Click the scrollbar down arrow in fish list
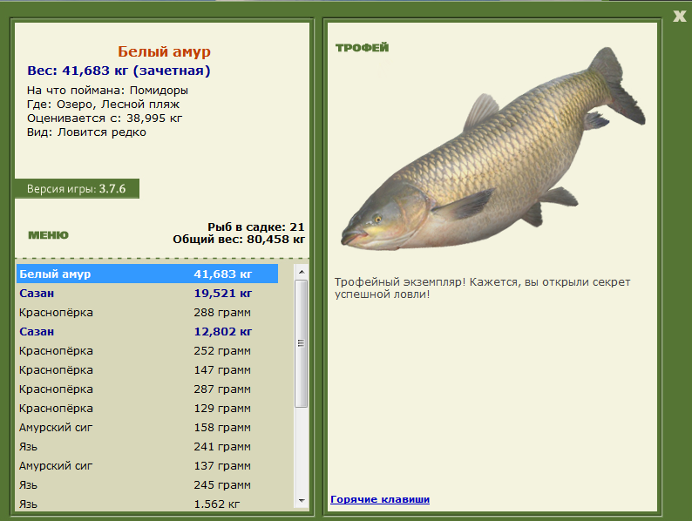 (302, 501)
